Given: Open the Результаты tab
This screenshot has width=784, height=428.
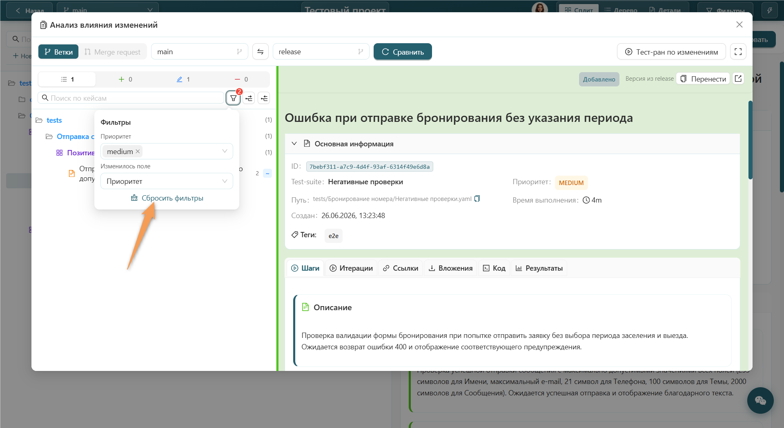Looking at the screenshot, I should click(x=539, y=268).
